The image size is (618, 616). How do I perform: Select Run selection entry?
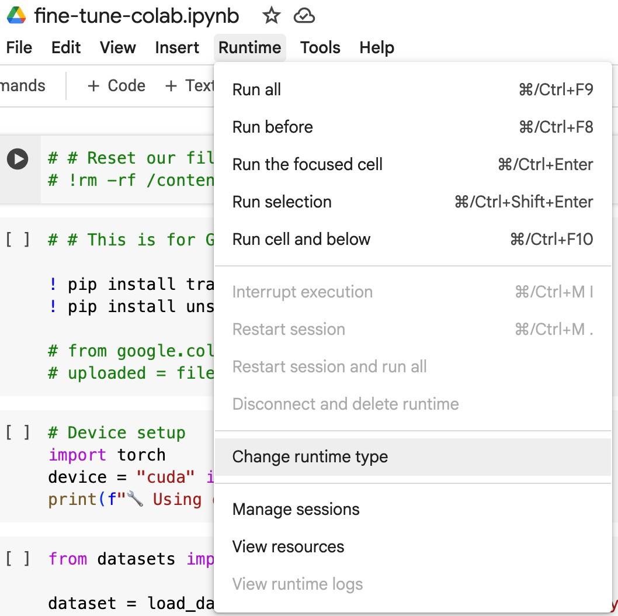point(412,202)
